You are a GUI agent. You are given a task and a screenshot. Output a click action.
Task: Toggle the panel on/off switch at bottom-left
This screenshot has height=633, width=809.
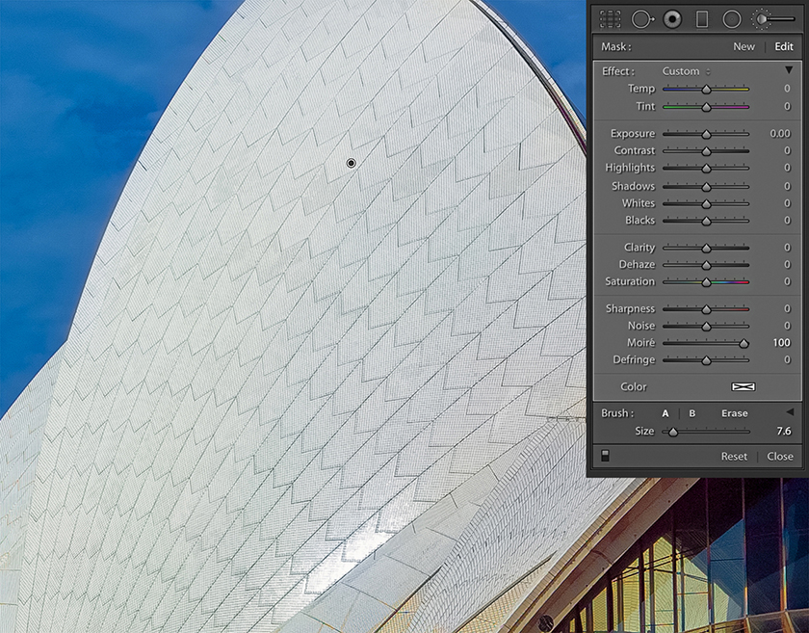coord(605,456)
